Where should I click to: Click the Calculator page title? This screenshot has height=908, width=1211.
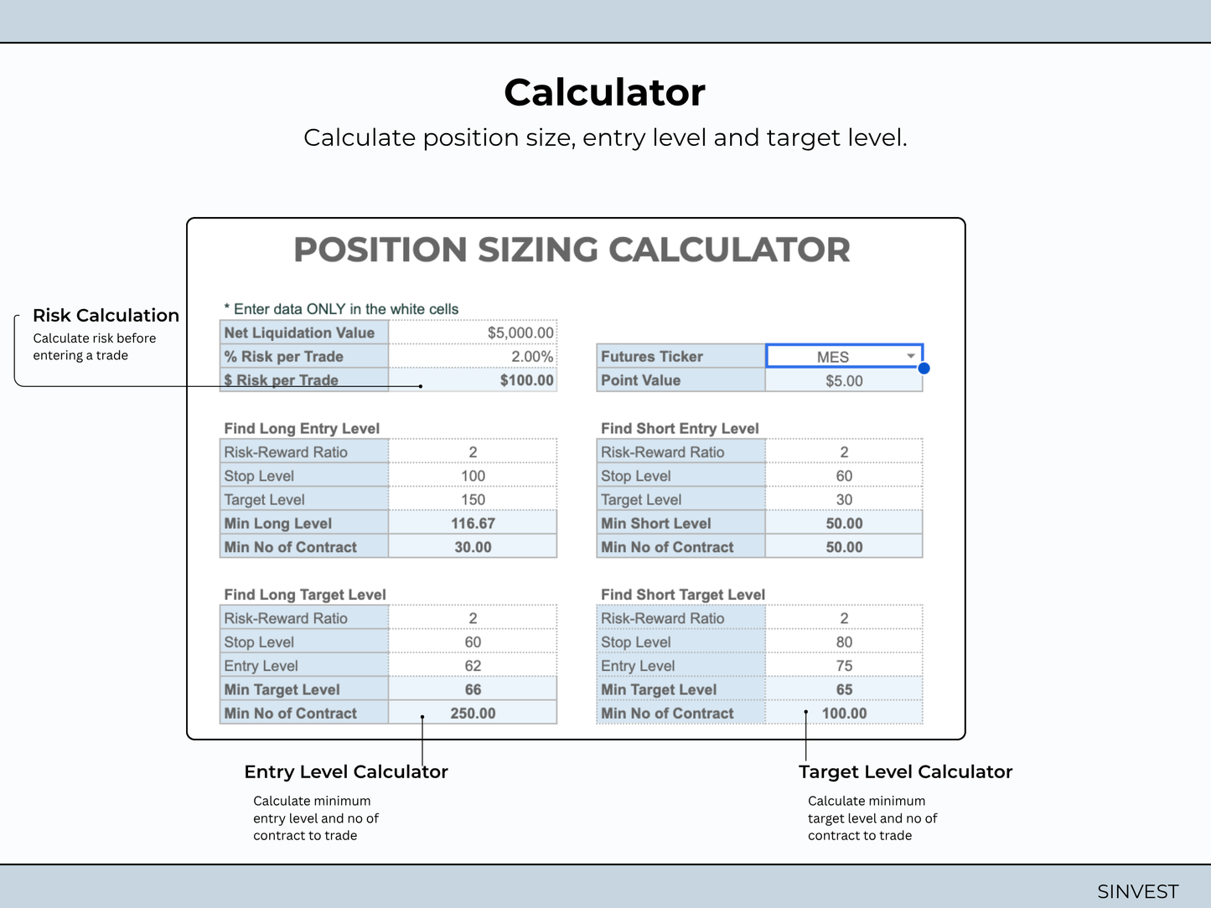(605, 92)
